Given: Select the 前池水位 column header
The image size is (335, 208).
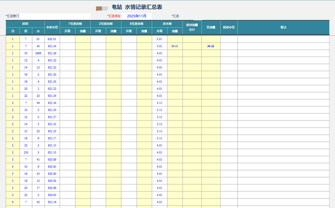Looking at the screenshot, I should pos(229,27).
